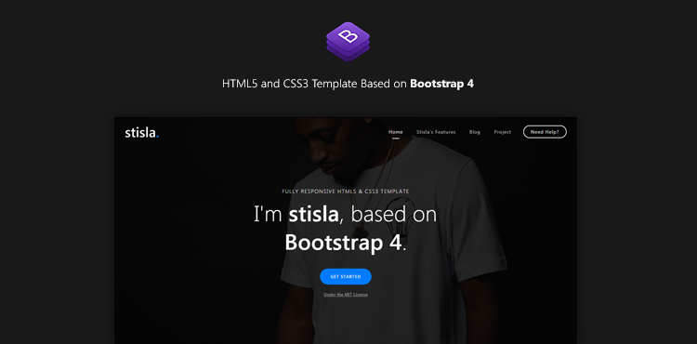The image size is (697, 344).
Task: Click the "Bootstrap 4." headline line
Action: pyautogui.click(x=346, y=243)
